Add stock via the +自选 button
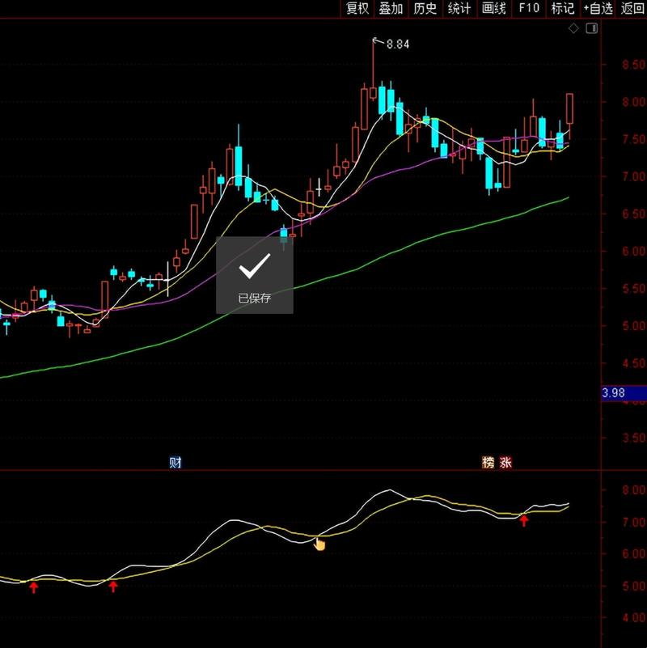Screen dimensions: 647x648 [x=598, y=8]
